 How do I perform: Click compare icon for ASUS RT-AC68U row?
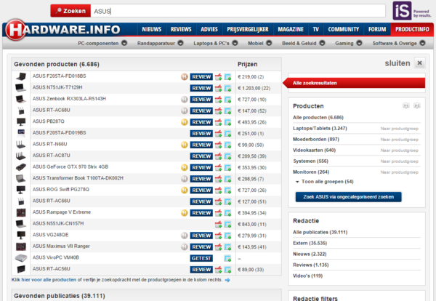click(219, 110)
